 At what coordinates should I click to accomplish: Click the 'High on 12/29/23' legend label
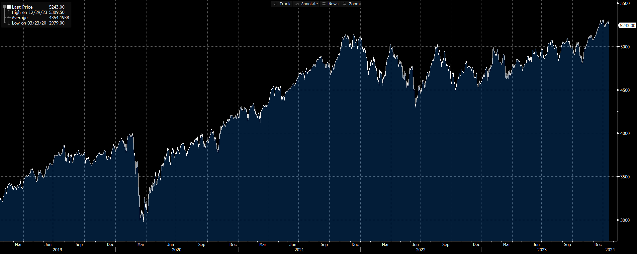tap(30, 12)
